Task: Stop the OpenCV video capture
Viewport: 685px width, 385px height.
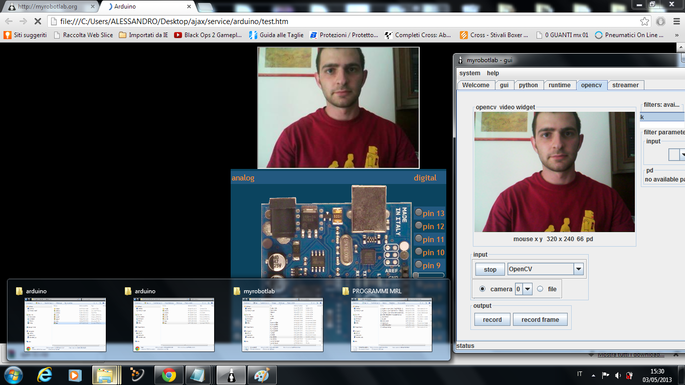Action: (x=490, y=269)
